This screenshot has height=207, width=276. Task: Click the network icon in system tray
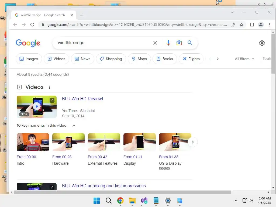tap(245, 201)
